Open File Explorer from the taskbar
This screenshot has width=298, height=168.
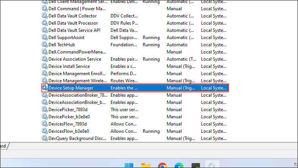click(146, 165)
